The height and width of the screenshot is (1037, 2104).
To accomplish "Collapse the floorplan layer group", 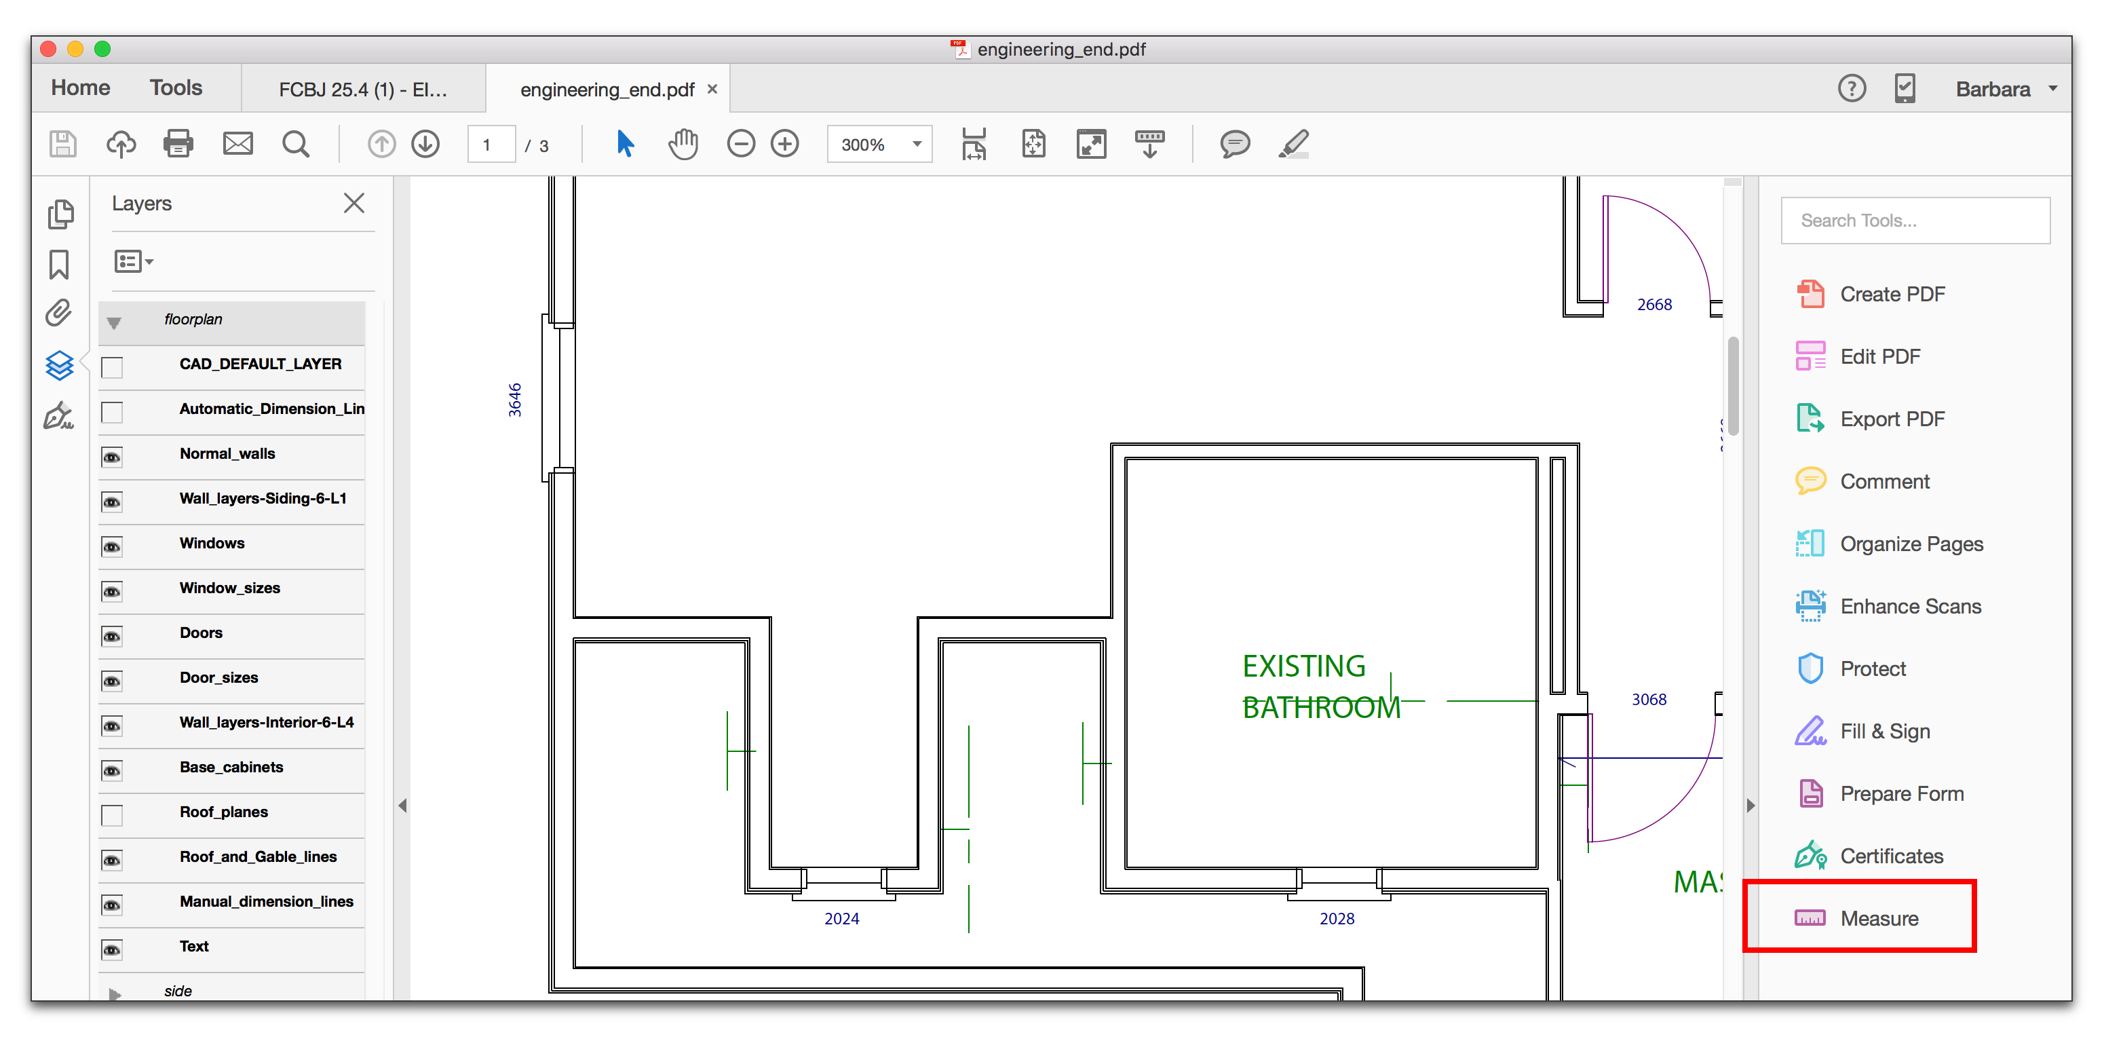I will tap(115, 323).
